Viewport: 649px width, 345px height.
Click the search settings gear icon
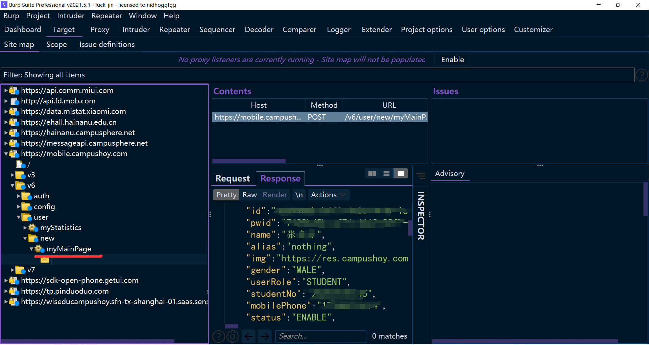(233, 336)
